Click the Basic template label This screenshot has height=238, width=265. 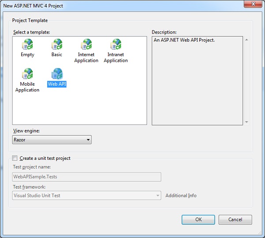tap(57, 54)
